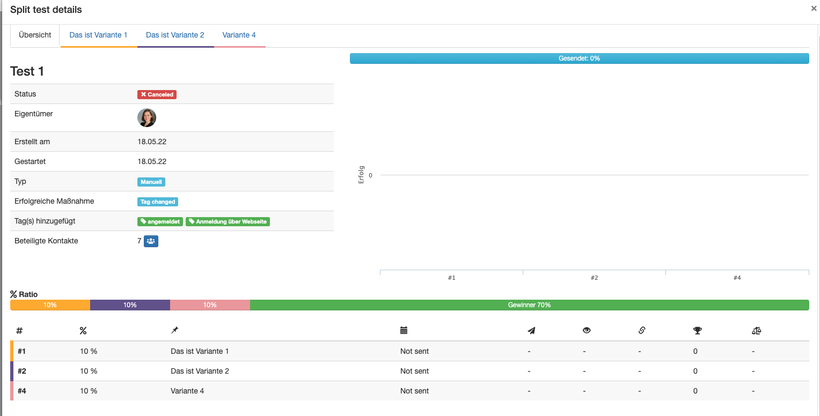
Task: Click the calendar date column icon
Action: (x=404, y=331)
